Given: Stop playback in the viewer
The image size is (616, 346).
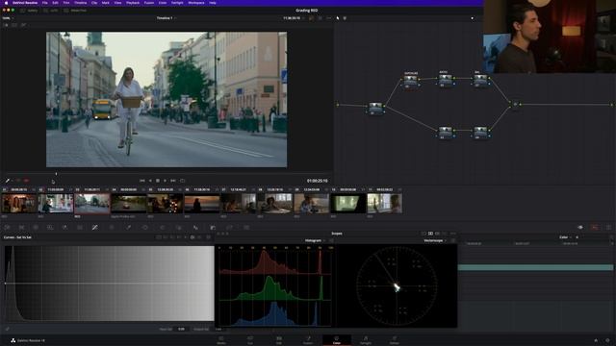Looking at the screenshot, I should (158, 181).
